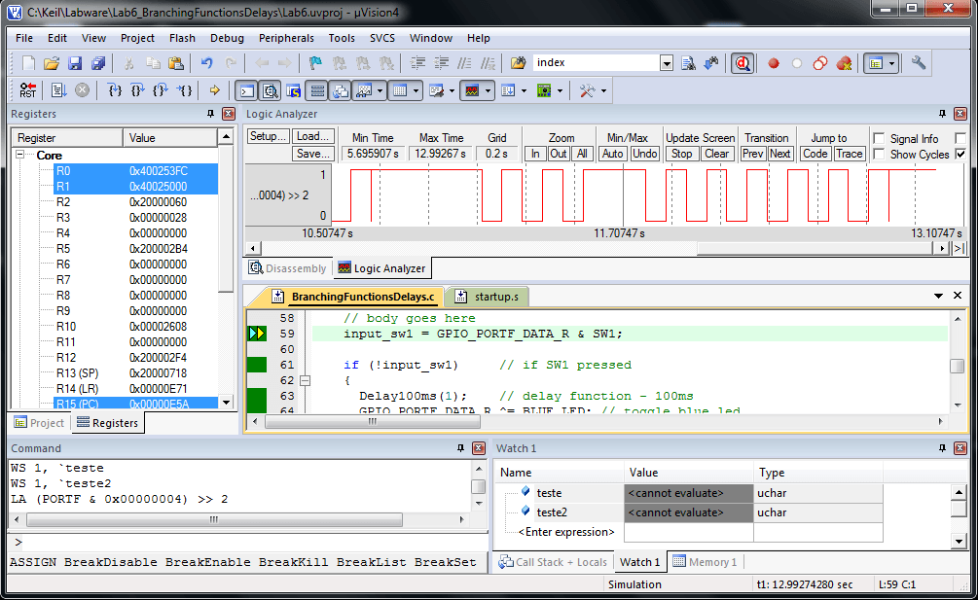
Task: Click the Min/Max Auto button
Action: [612, 154]
